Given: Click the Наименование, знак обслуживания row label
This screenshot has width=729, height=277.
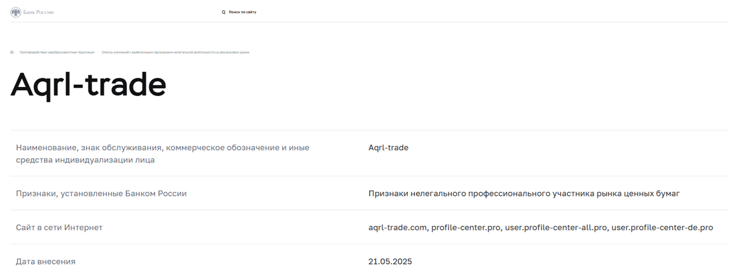Looking at the screenshot, I should [163, 153].
